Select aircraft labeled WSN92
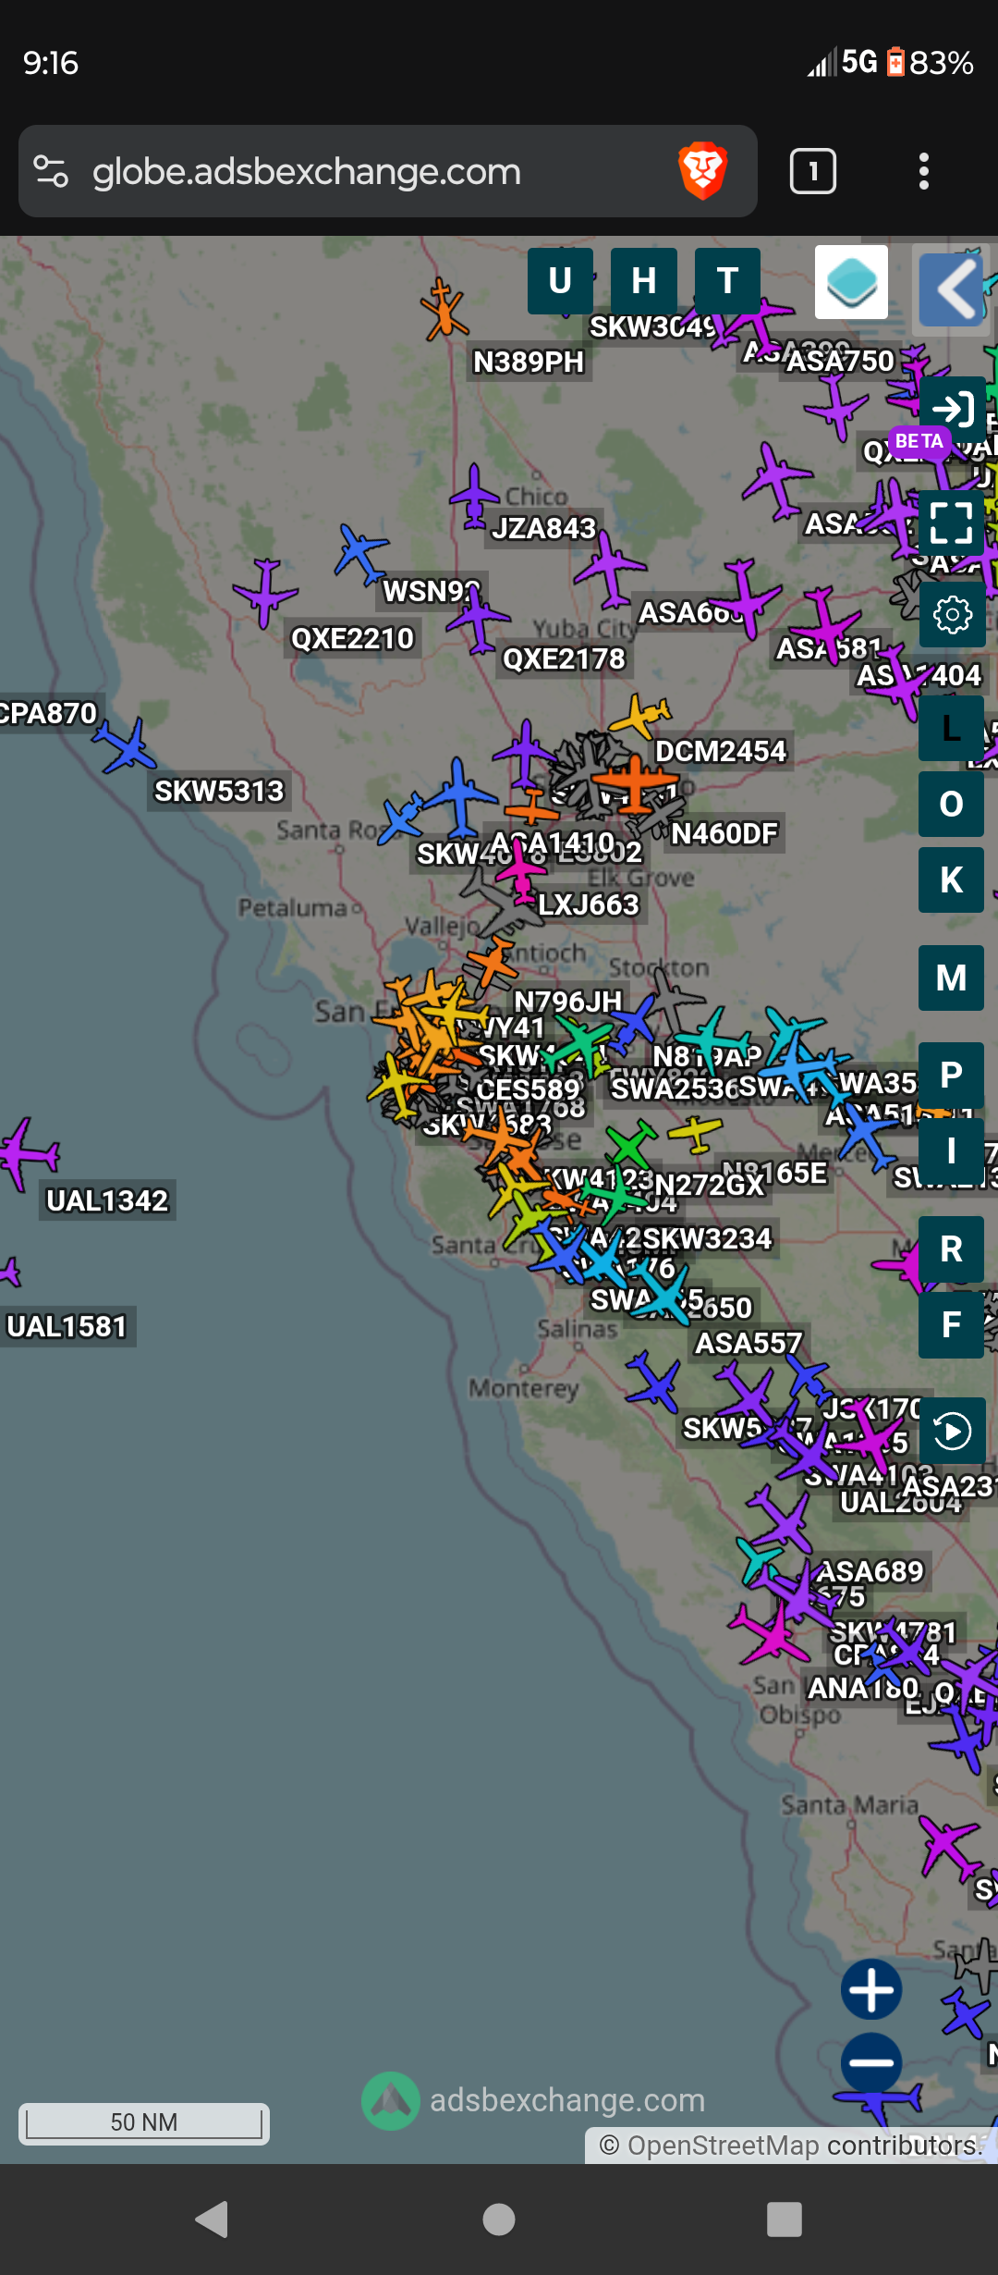This screenshot has width=998, height=2275. point(432,591)
